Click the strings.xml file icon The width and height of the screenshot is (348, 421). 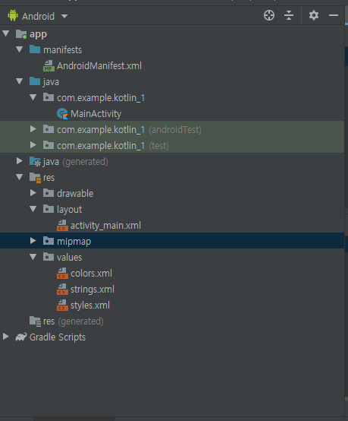point(62,290)
